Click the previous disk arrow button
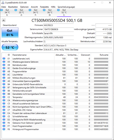 tap(4, 20)
